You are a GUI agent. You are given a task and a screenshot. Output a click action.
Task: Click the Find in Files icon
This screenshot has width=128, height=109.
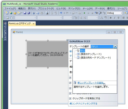click(47, 13)
